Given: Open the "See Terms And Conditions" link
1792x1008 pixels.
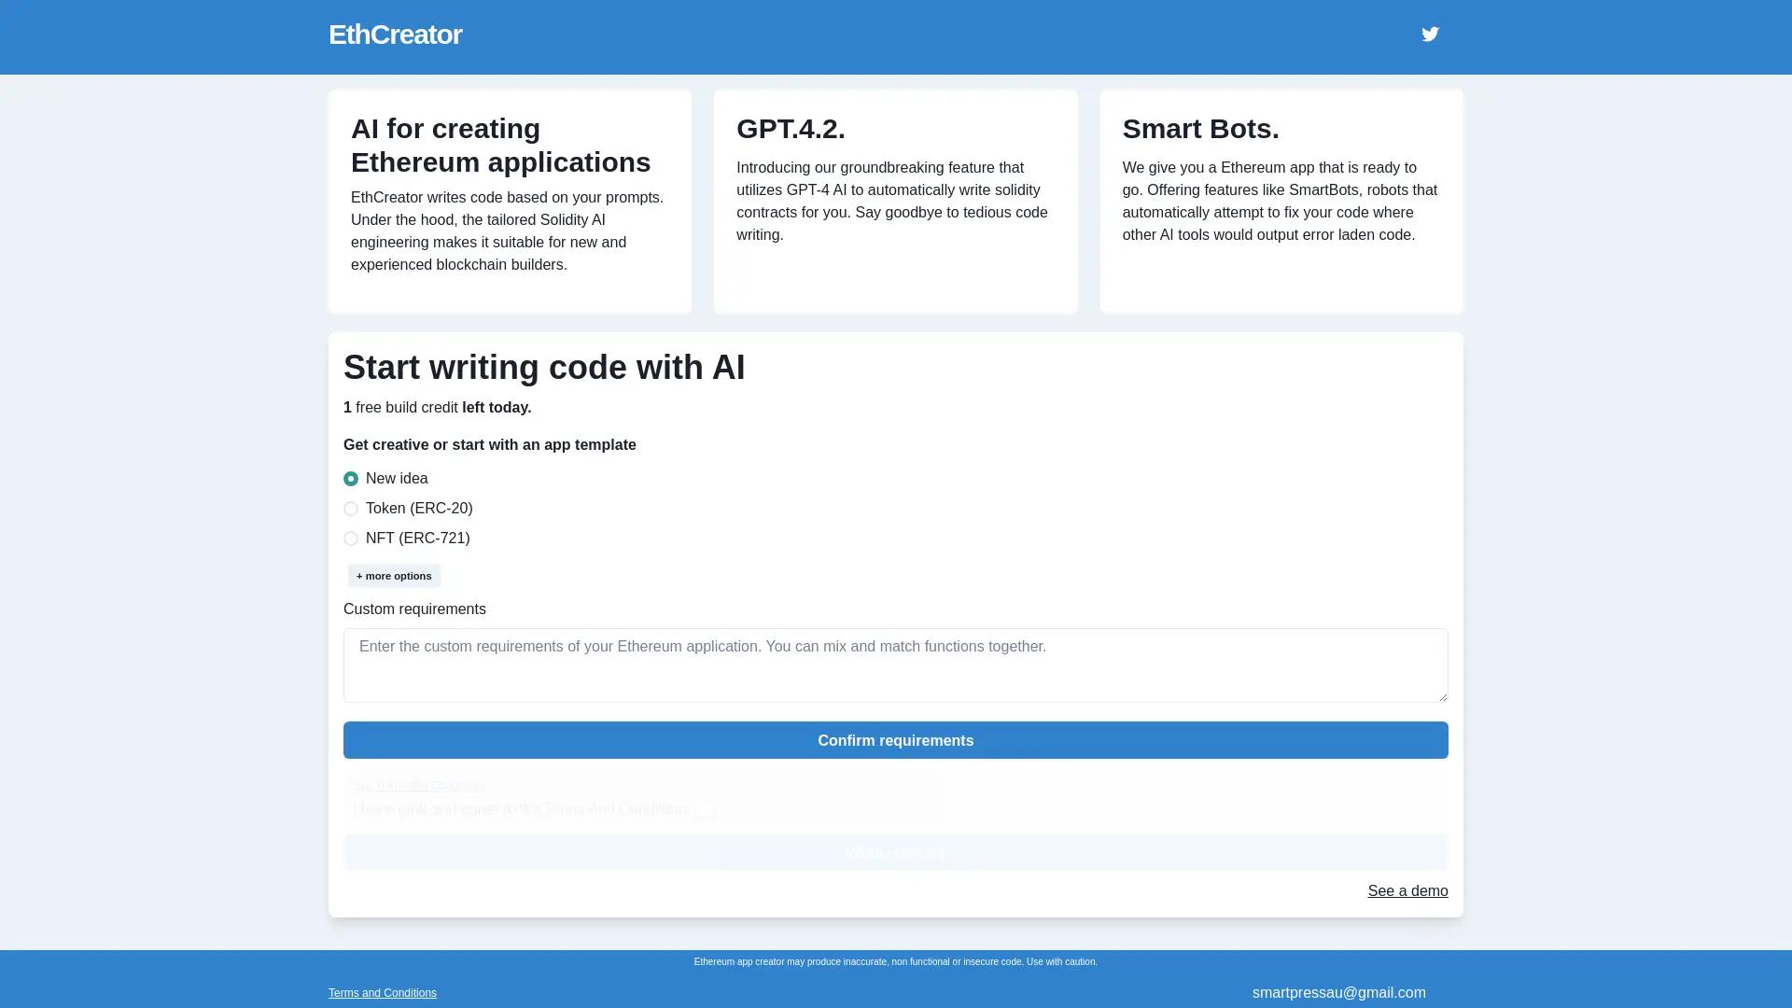Looking at the screenshot, I should pyautogui.click(x=417, y=785).
